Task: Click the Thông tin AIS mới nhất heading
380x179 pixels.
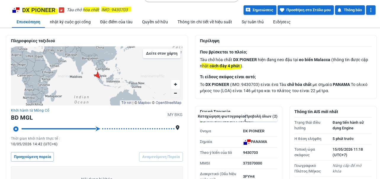Action: [x=316, y=112]
